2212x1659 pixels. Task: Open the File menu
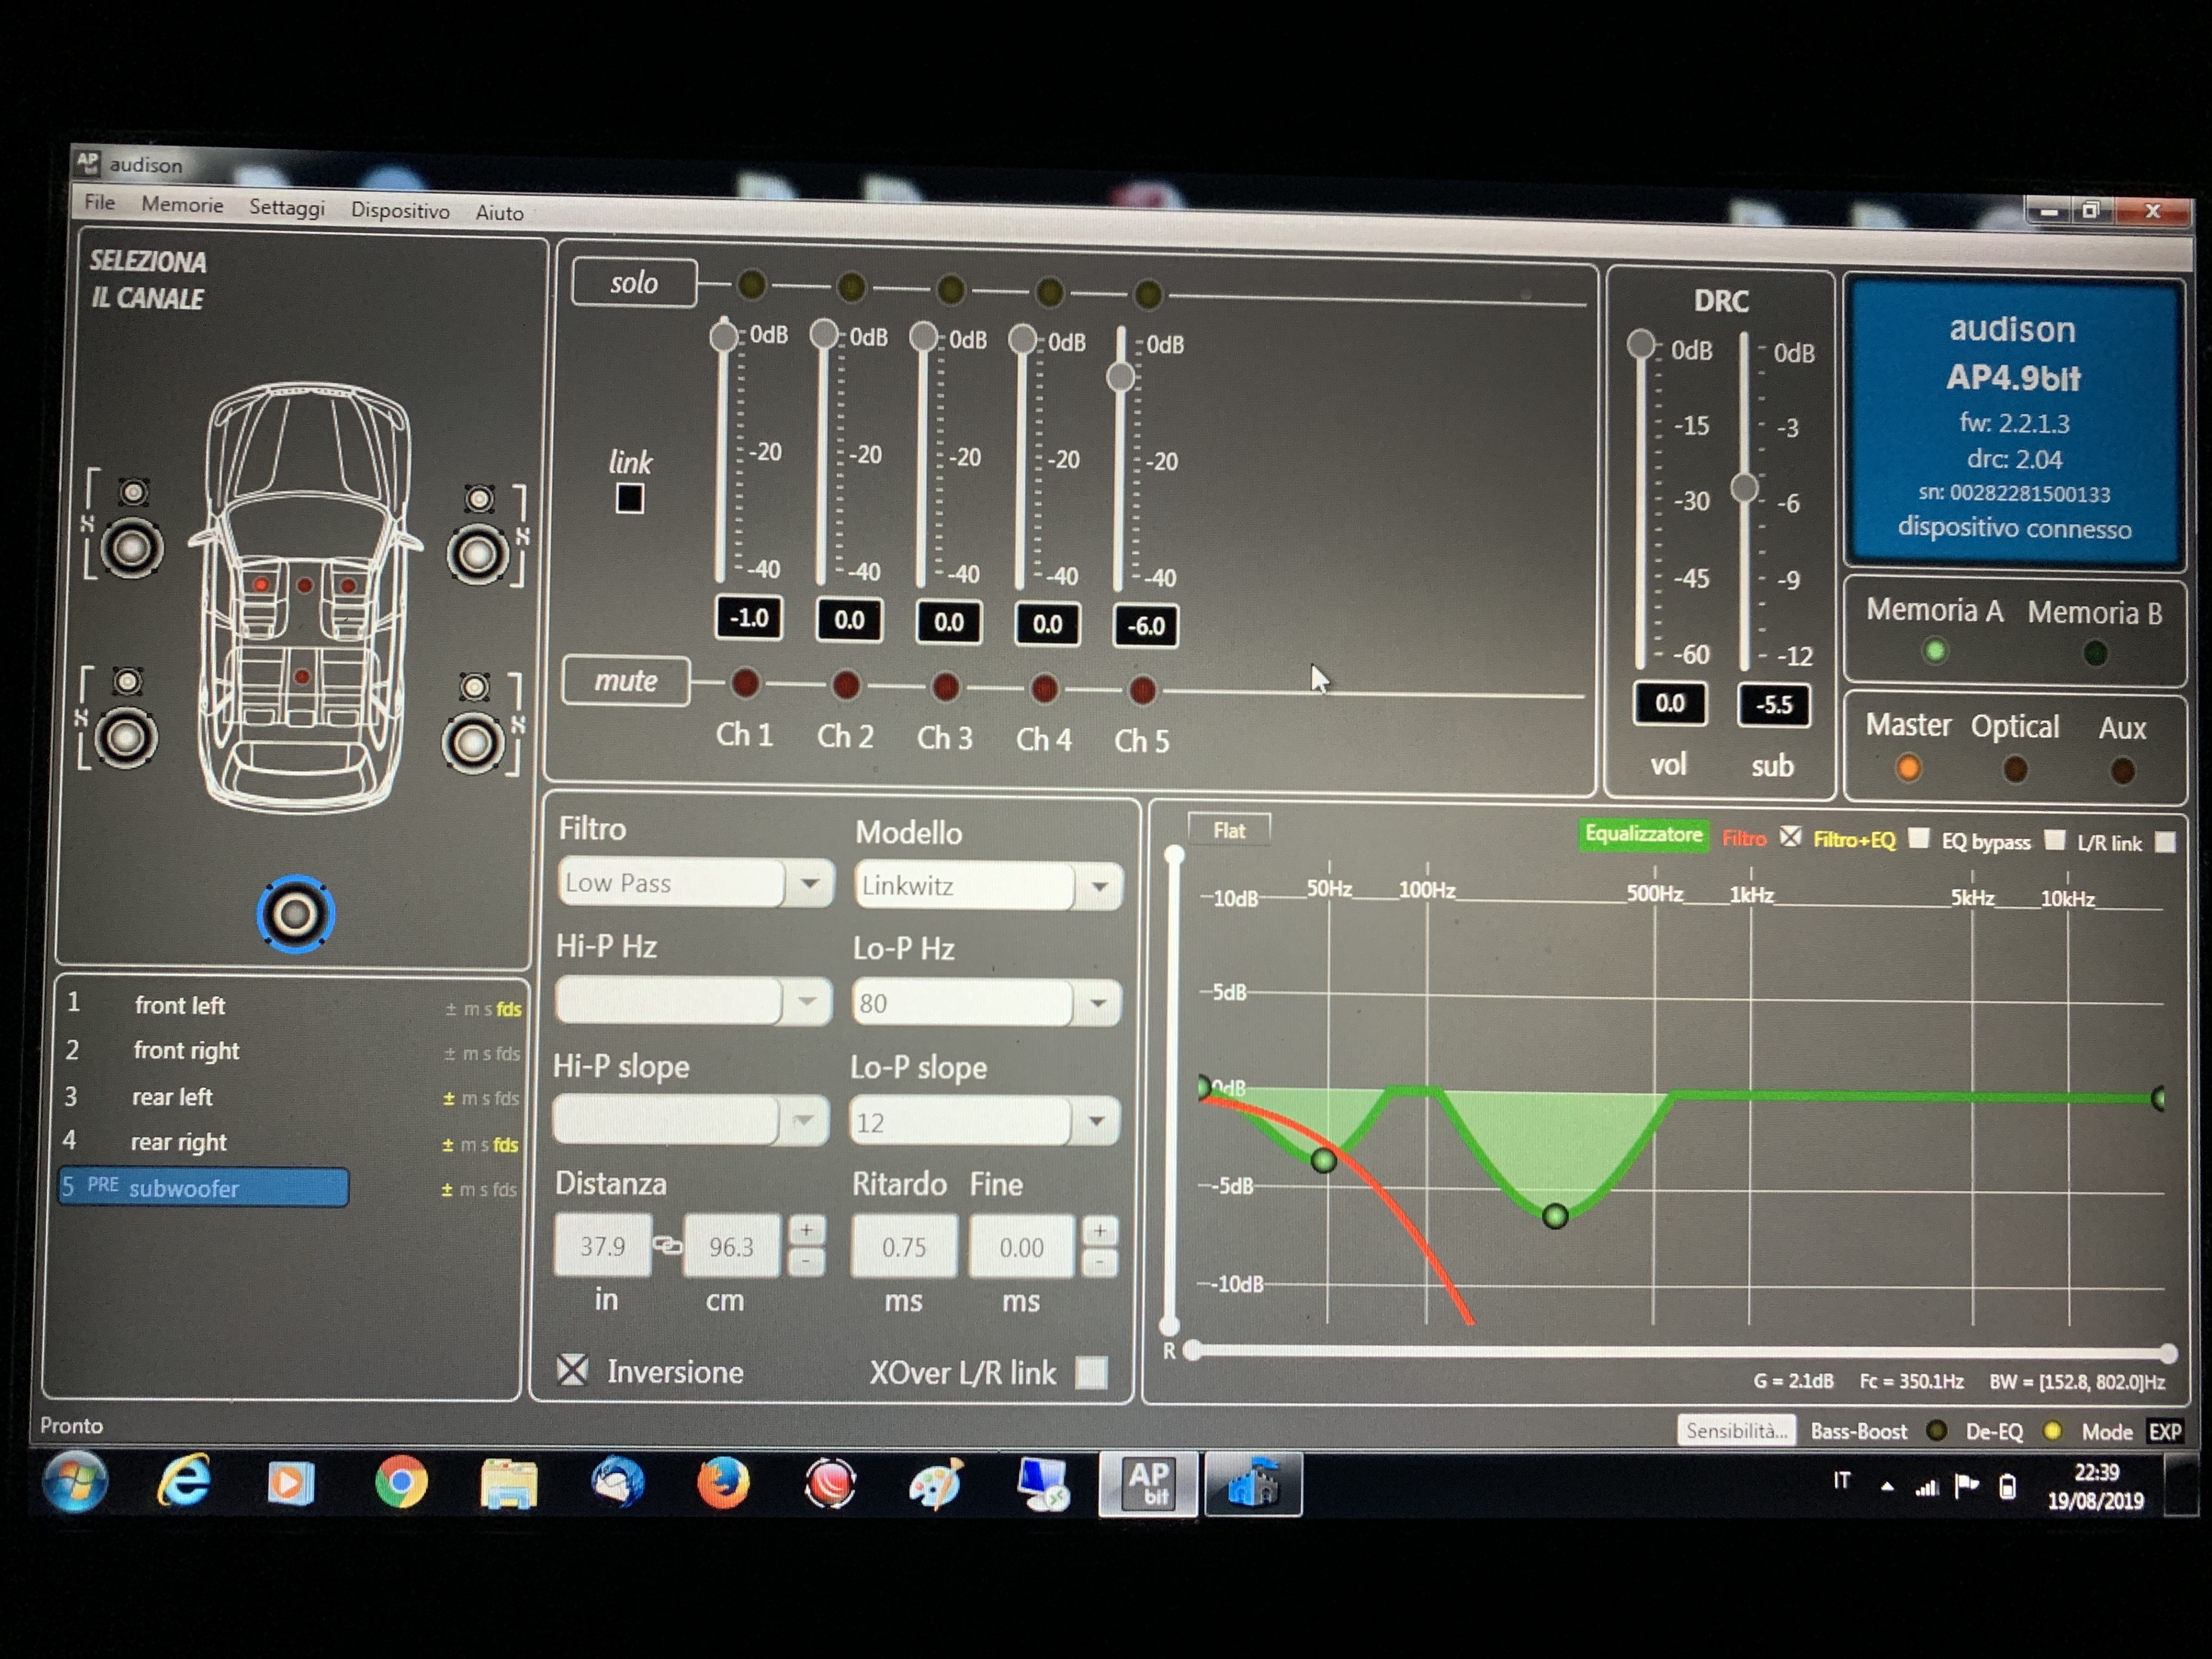click(x=99, y=202)
